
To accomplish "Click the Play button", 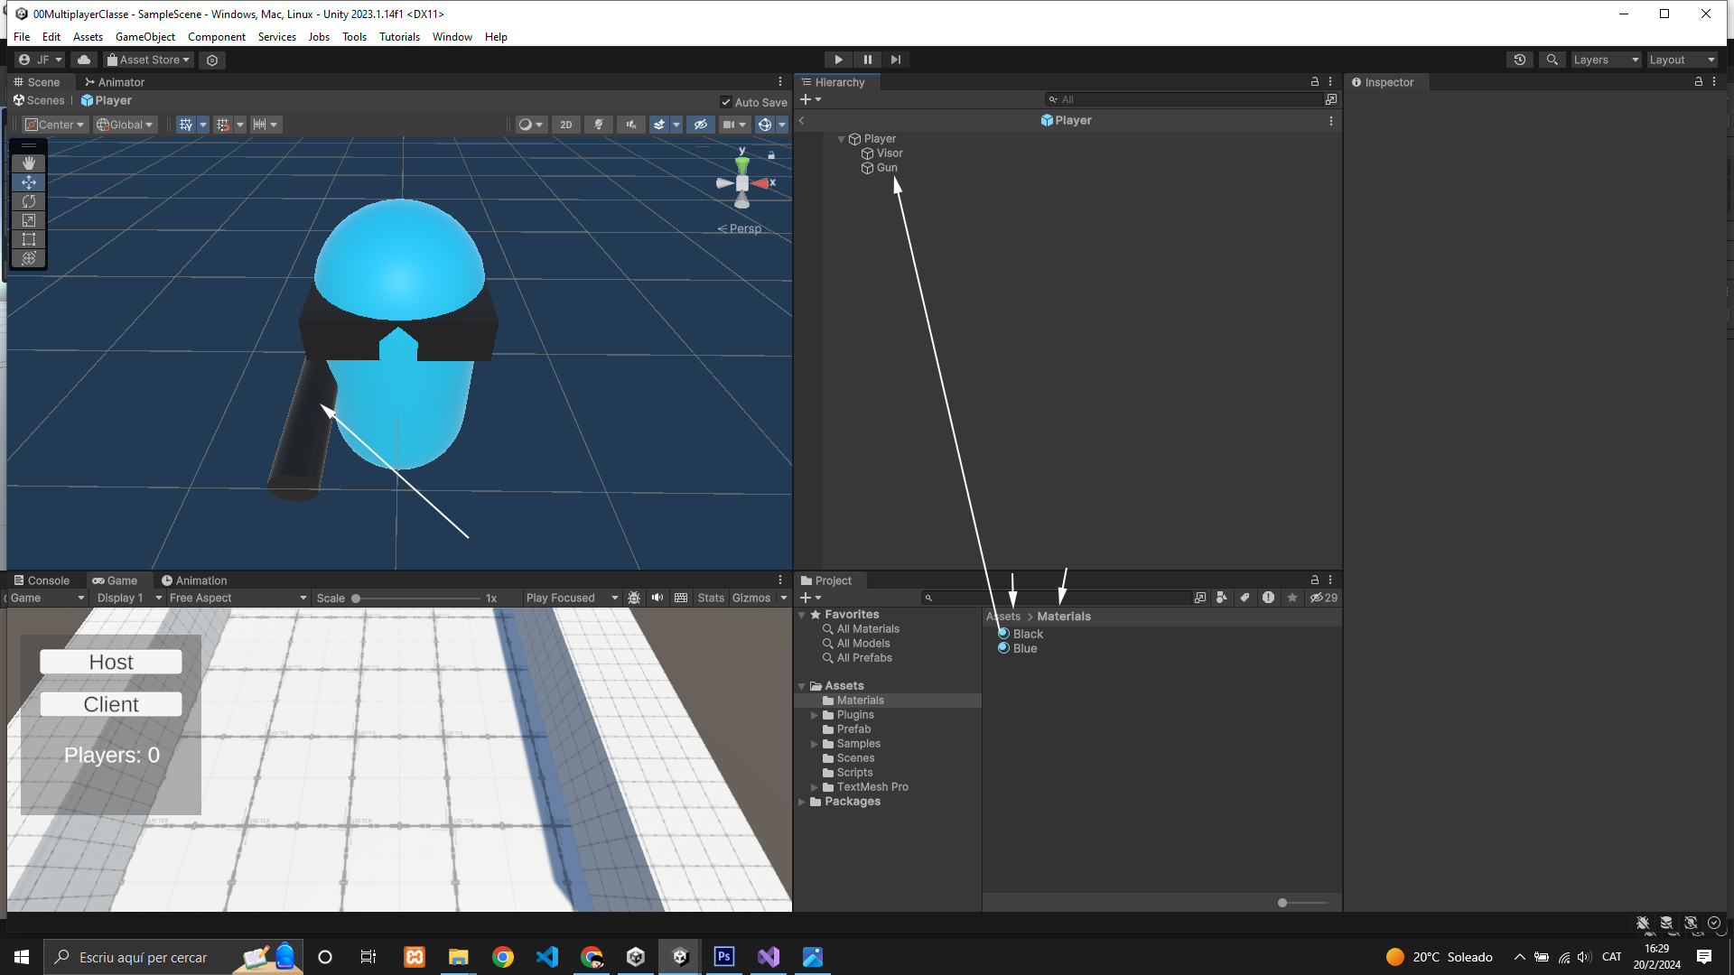I will click(x=838, y=60).
